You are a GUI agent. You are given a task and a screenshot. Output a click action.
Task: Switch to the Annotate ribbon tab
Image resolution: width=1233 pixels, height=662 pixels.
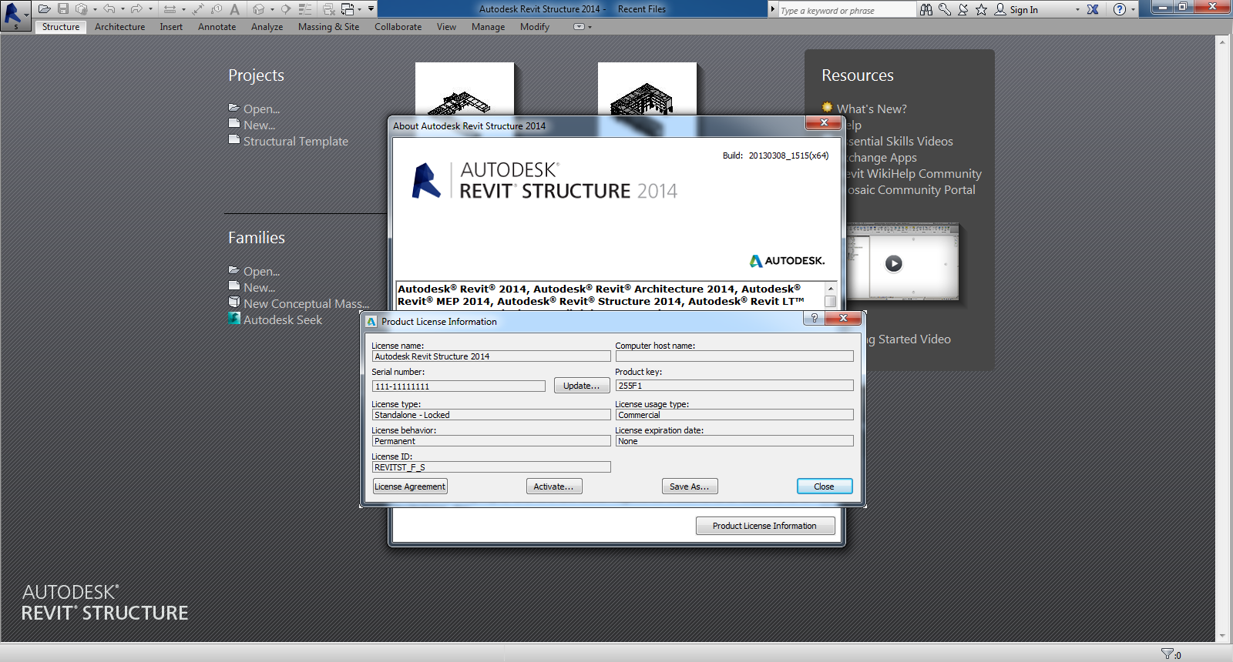click(x=217, y=27)
